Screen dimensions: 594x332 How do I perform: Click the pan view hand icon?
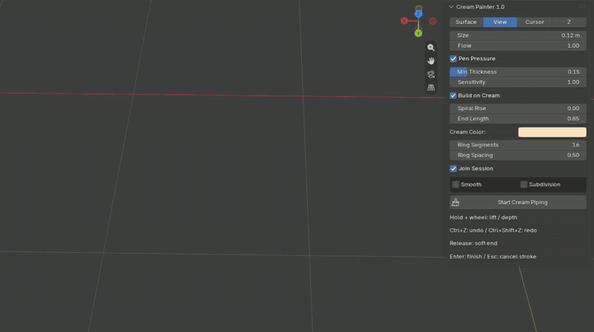coord(431,61)
